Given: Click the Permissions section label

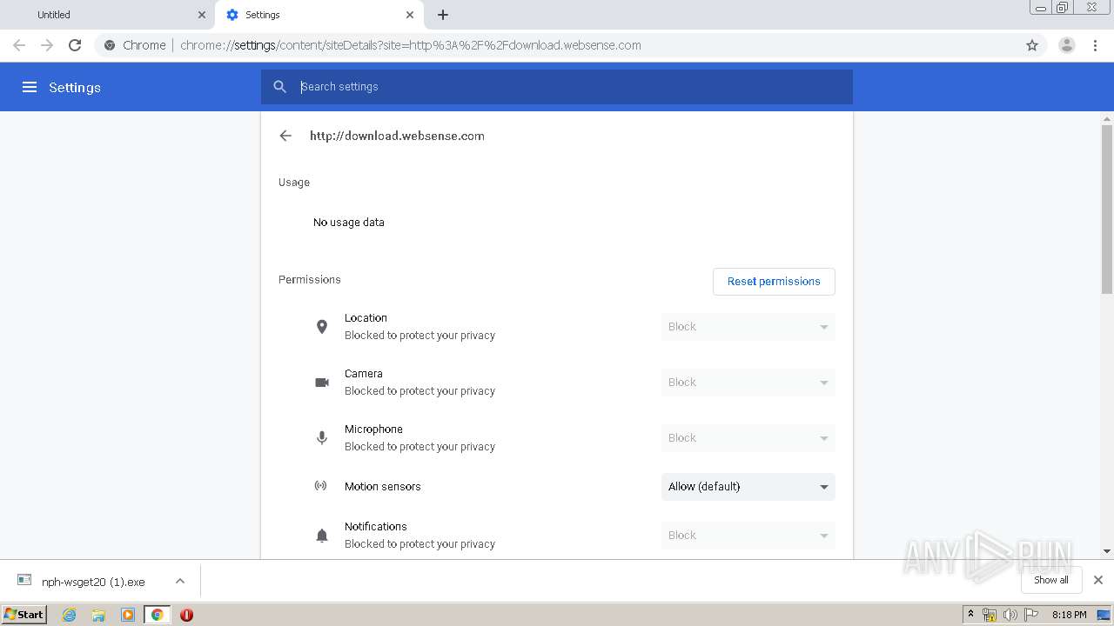Looking at the screenshot, I should pos(310,280).
